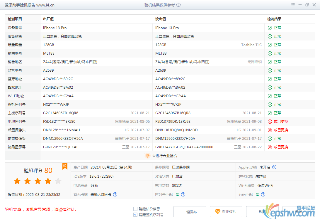Click the 一键发布 button
Image resolution: width=320 pixels, height=222 pixels.
pos(190,212)
